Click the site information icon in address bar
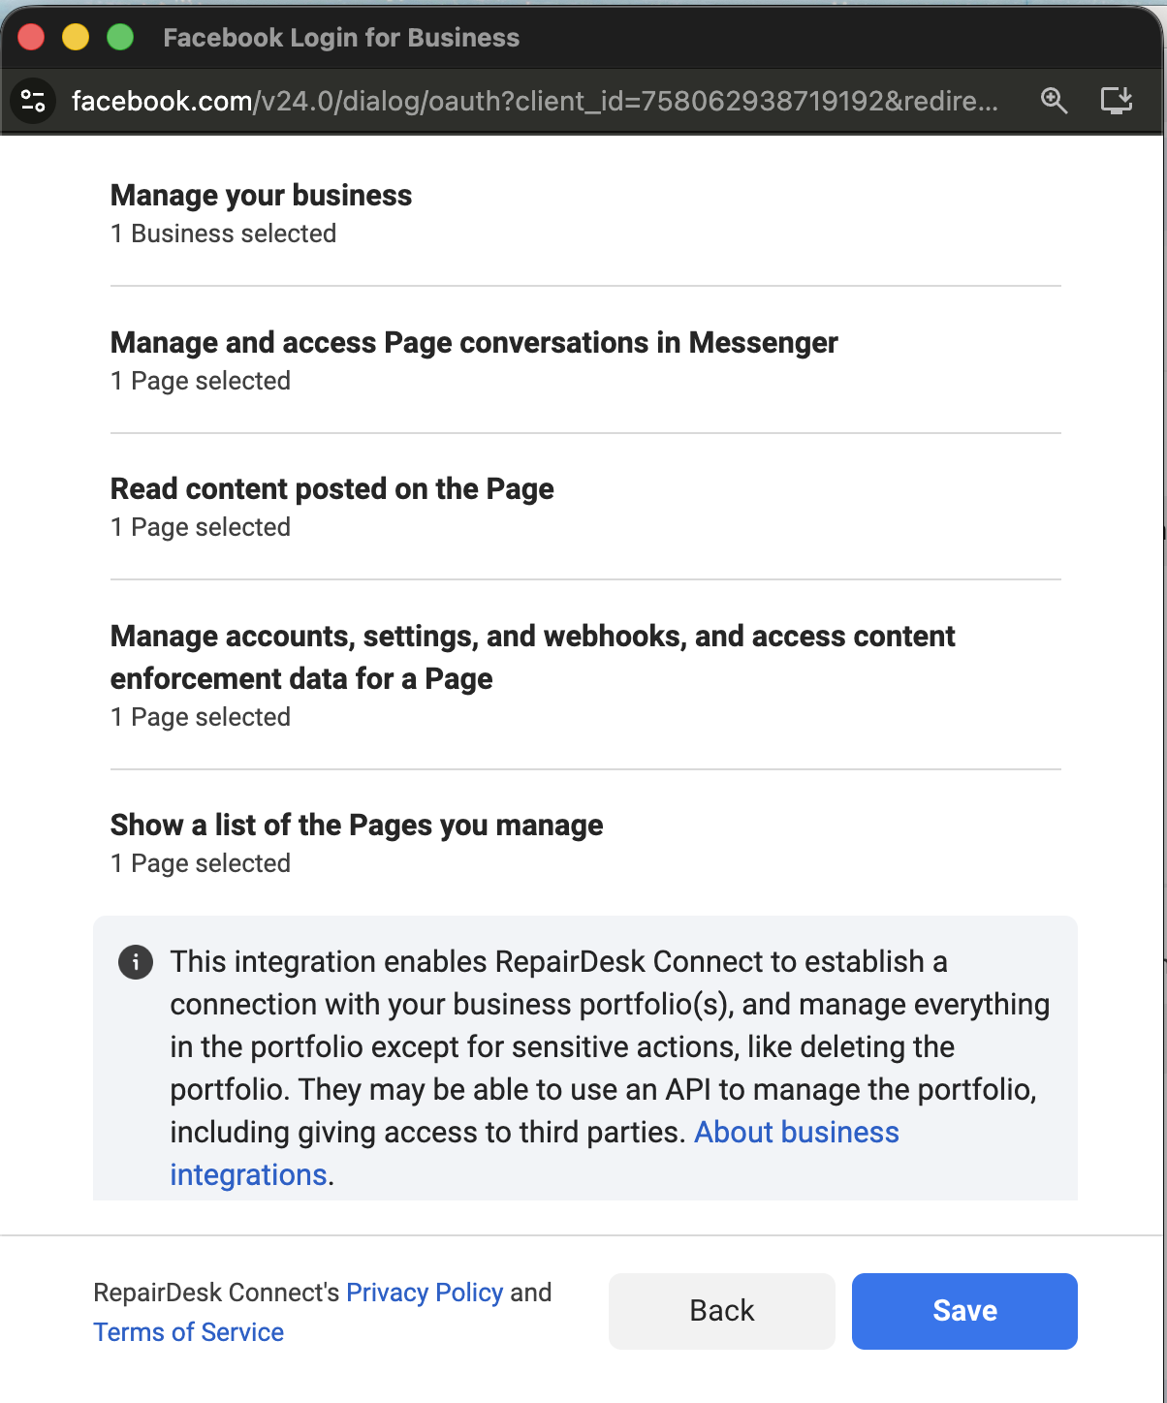The width and height of the screenshot is (1167, 1403). [33, 101]
